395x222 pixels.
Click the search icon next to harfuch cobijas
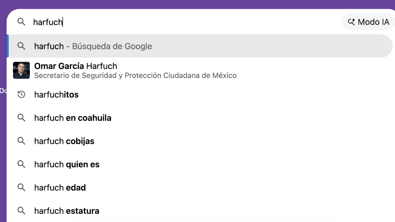(x=21, y=141)
